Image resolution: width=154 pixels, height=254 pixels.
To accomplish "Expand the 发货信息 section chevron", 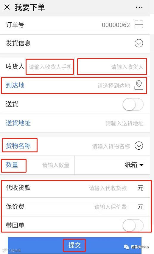I will [x=139, y=43].
